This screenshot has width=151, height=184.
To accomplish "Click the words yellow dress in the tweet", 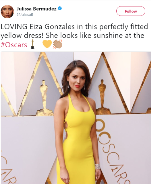I will (x=22, y=36).
